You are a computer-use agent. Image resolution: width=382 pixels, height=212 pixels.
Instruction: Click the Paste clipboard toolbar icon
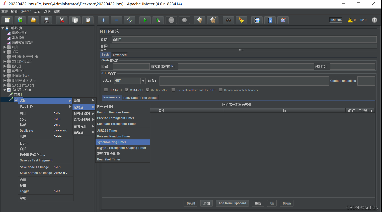coord(88,20)
